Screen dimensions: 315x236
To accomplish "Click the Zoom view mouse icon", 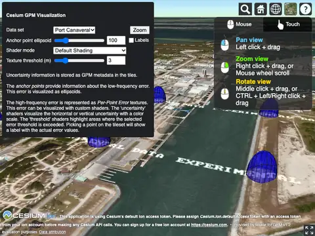I will [224, 68].
